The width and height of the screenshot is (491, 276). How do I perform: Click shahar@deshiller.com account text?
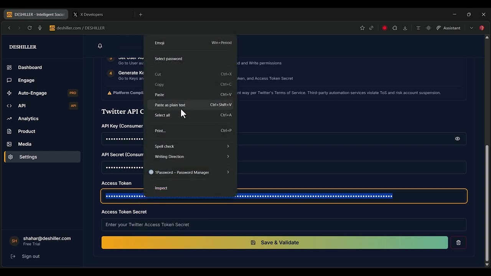click(x=47, y=238)
